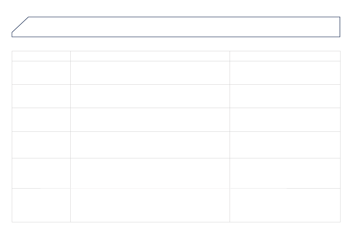Click fourth body row, right cell
The width and height of the screenshot is (352, 235).
[x=285, y=145]
